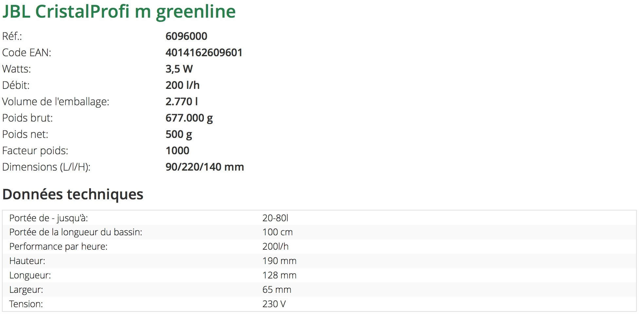
Task: Click the Poids net label
Action: tap(25, 134)
